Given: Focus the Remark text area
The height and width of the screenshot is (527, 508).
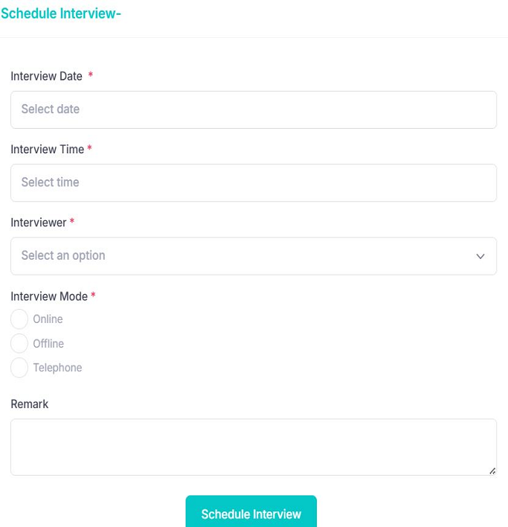Looking at the screenshot, I should 253,446.
